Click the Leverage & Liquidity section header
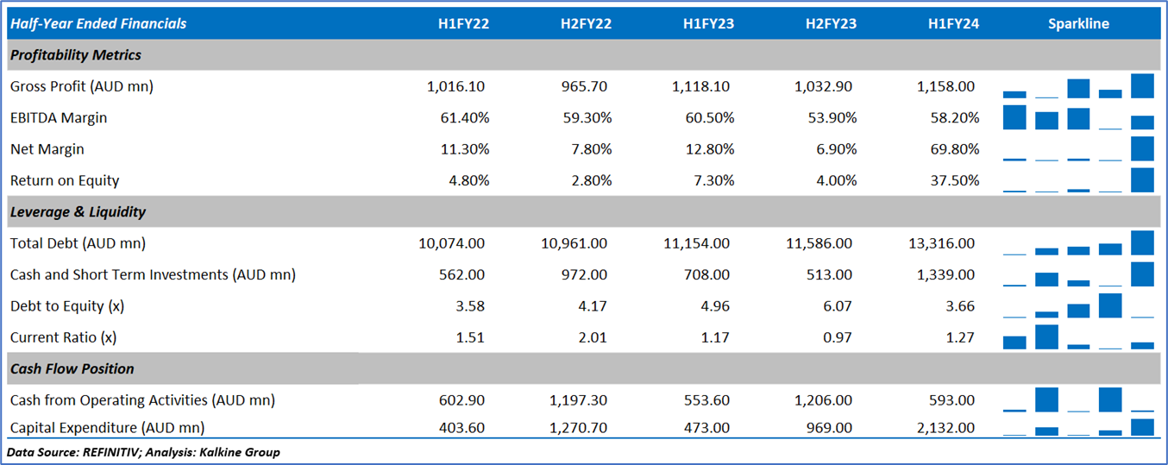This screenshot has width=1168, height=465. 78,211
